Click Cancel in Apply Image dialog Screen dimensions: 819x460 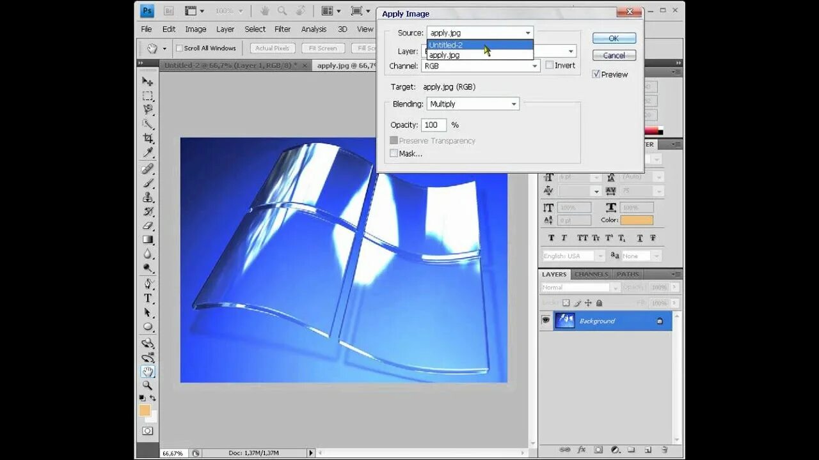[614, 56]
